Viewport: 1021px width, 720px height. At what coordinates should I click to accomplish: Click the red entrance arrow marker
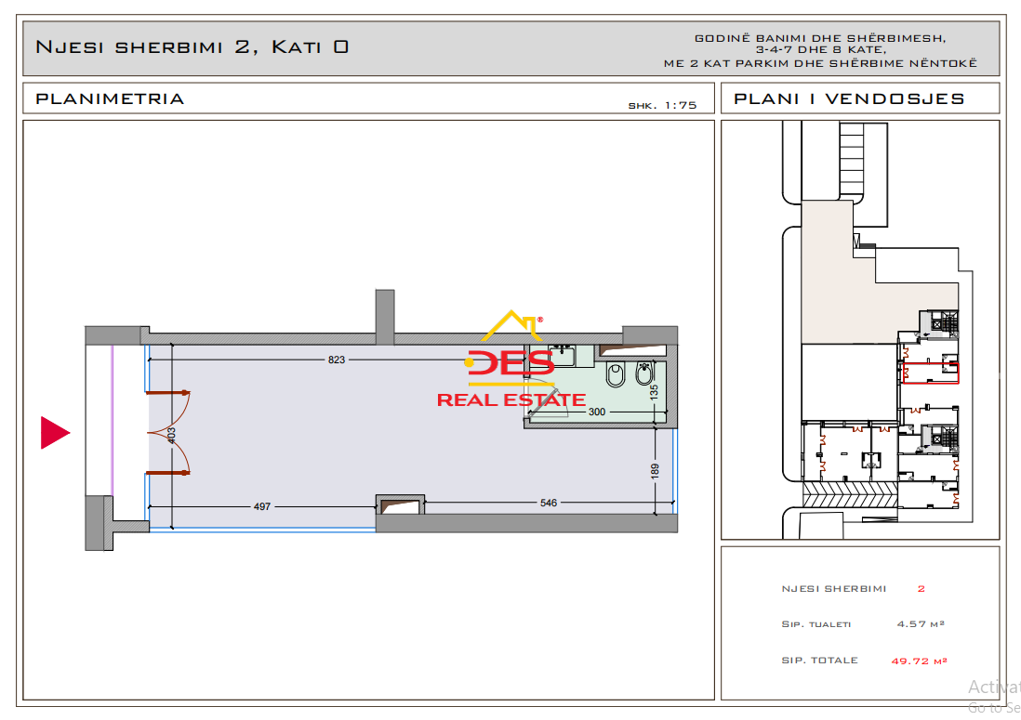[55, 432]
